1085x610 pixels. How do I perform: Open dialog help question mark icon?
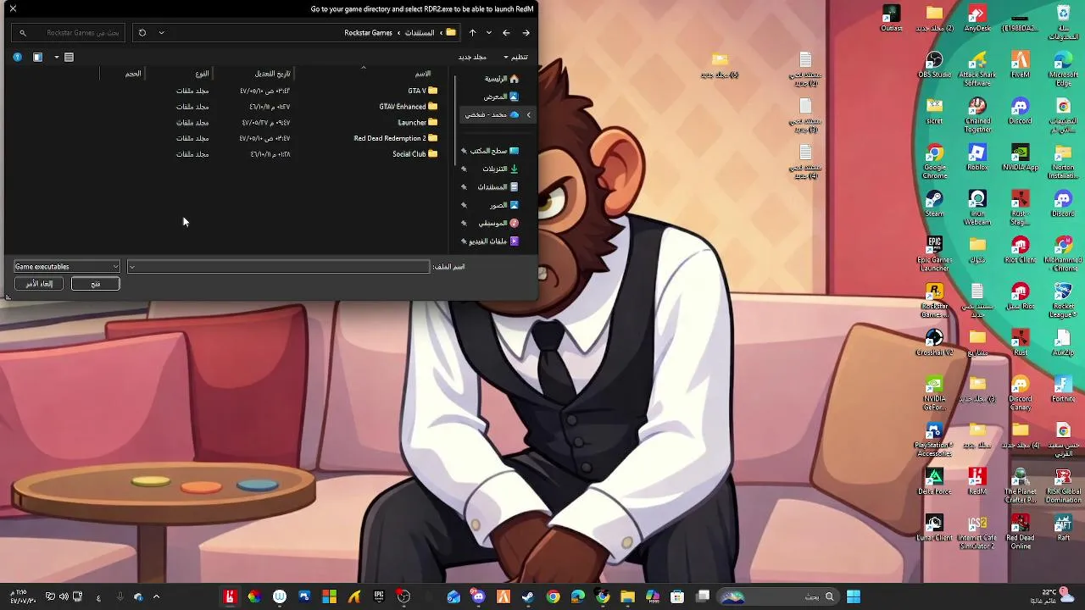(x=17, y=57)
